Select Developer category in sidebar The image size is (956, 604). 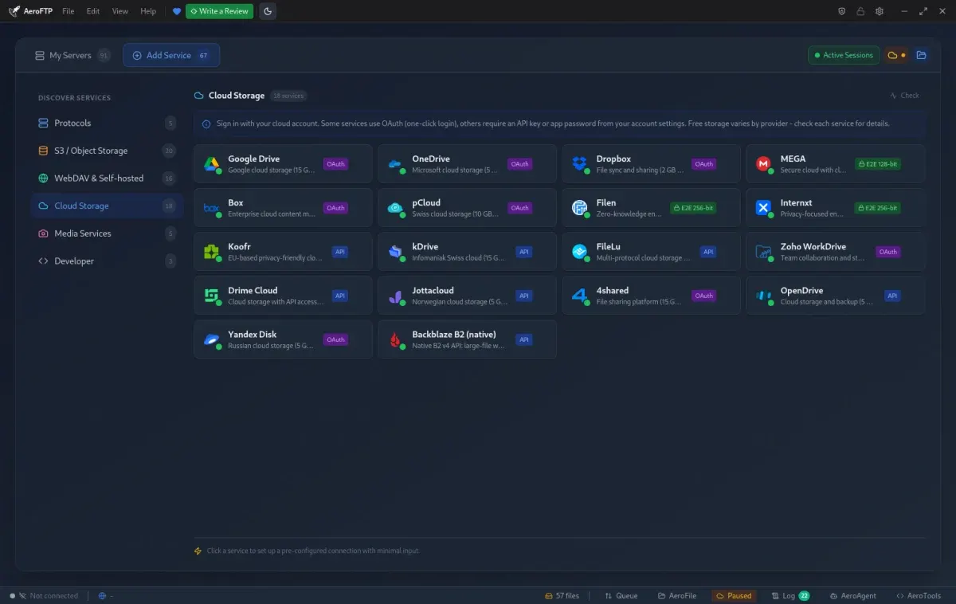(x=107, y=261)
